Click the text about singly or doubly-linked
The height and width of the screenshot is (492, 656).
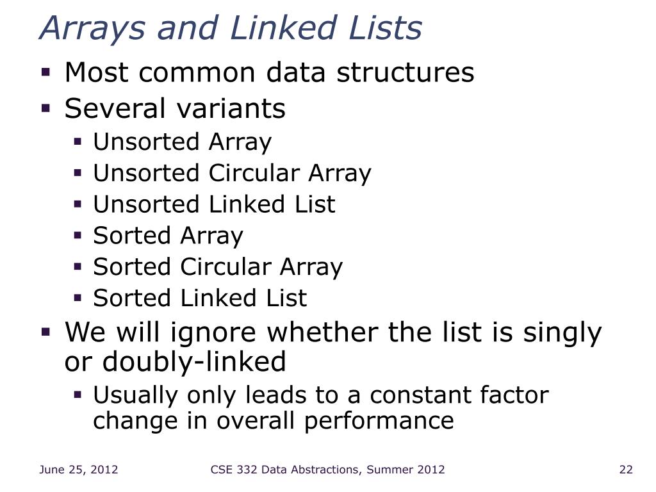click(x=333, y=347)
